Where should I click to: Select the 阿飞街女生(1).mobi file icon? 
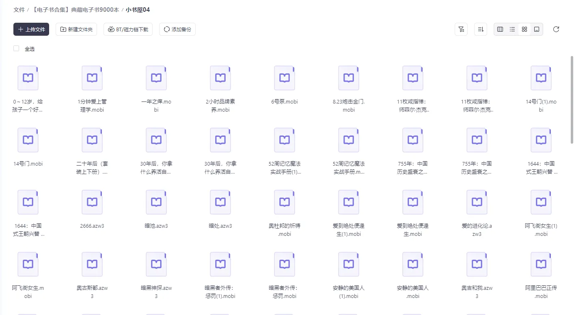[541, 202]
